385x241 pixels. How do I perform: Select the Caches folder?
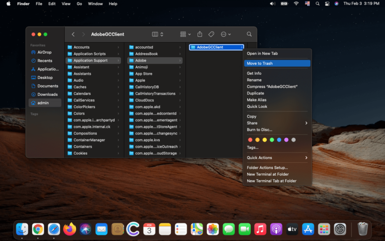pyautogui.click(x=93, y=87)
